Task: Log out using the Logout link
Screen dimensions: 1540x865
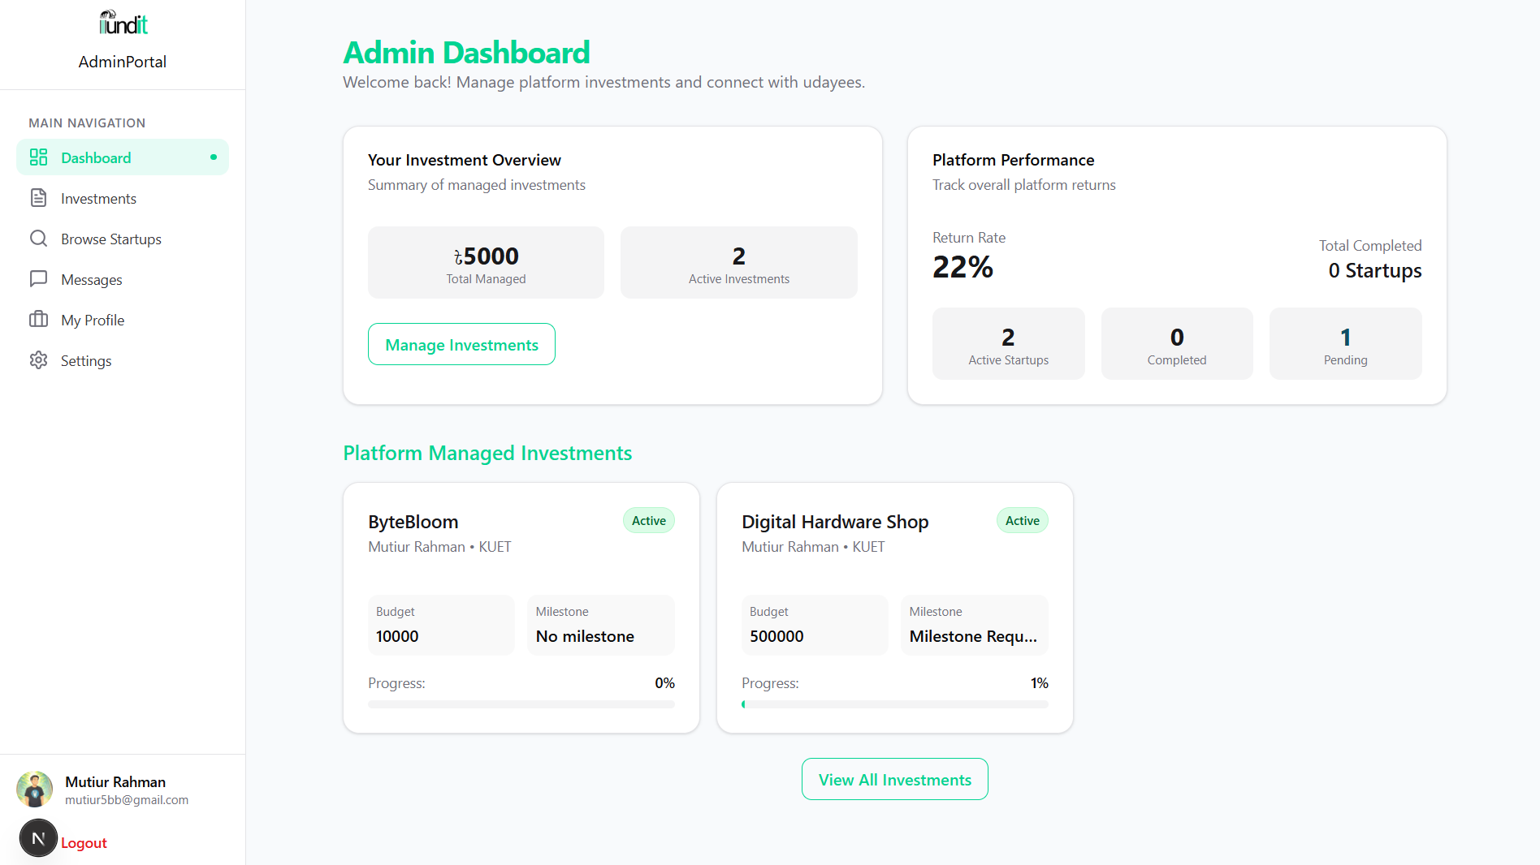Action: click(x=84, y=843)
